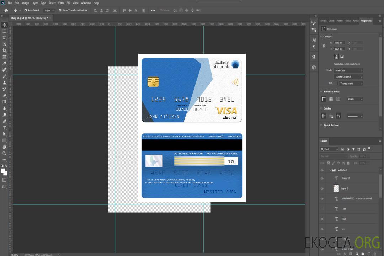This screenshot has width=384, height=256.
Task: Toggle visibility of the '169' text layer
Action: point(322,219)
